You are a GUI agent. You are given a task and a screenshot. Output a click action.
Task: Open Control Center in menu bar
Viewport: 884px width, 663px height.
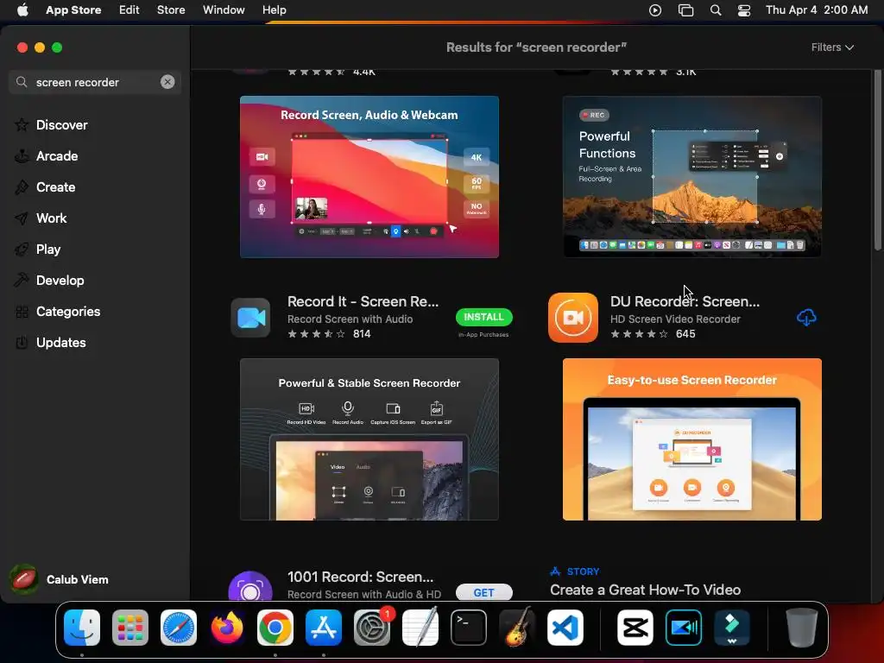744,10
